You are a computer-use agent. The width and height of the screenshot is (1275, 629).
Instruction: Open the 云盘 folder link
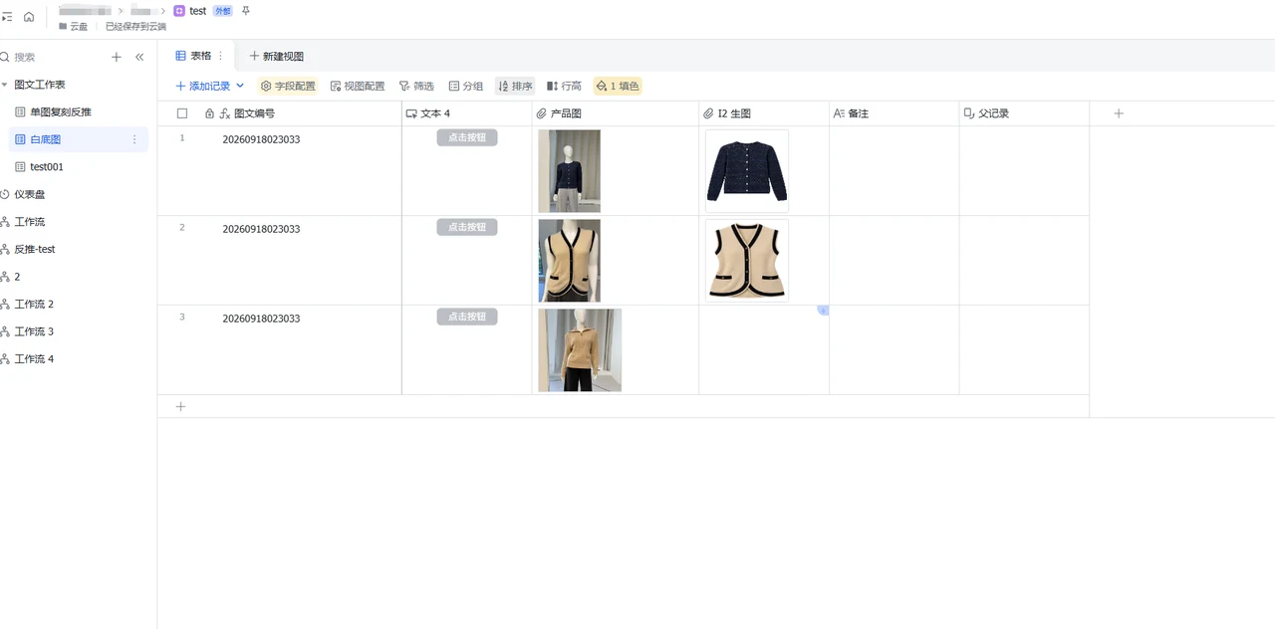74,27
